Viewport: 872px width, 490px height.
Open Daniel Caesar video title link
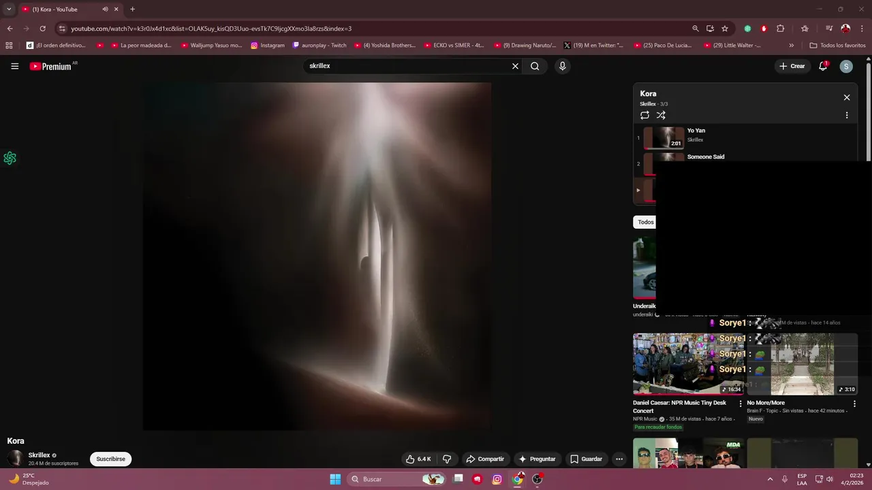[x=679, y=406]
